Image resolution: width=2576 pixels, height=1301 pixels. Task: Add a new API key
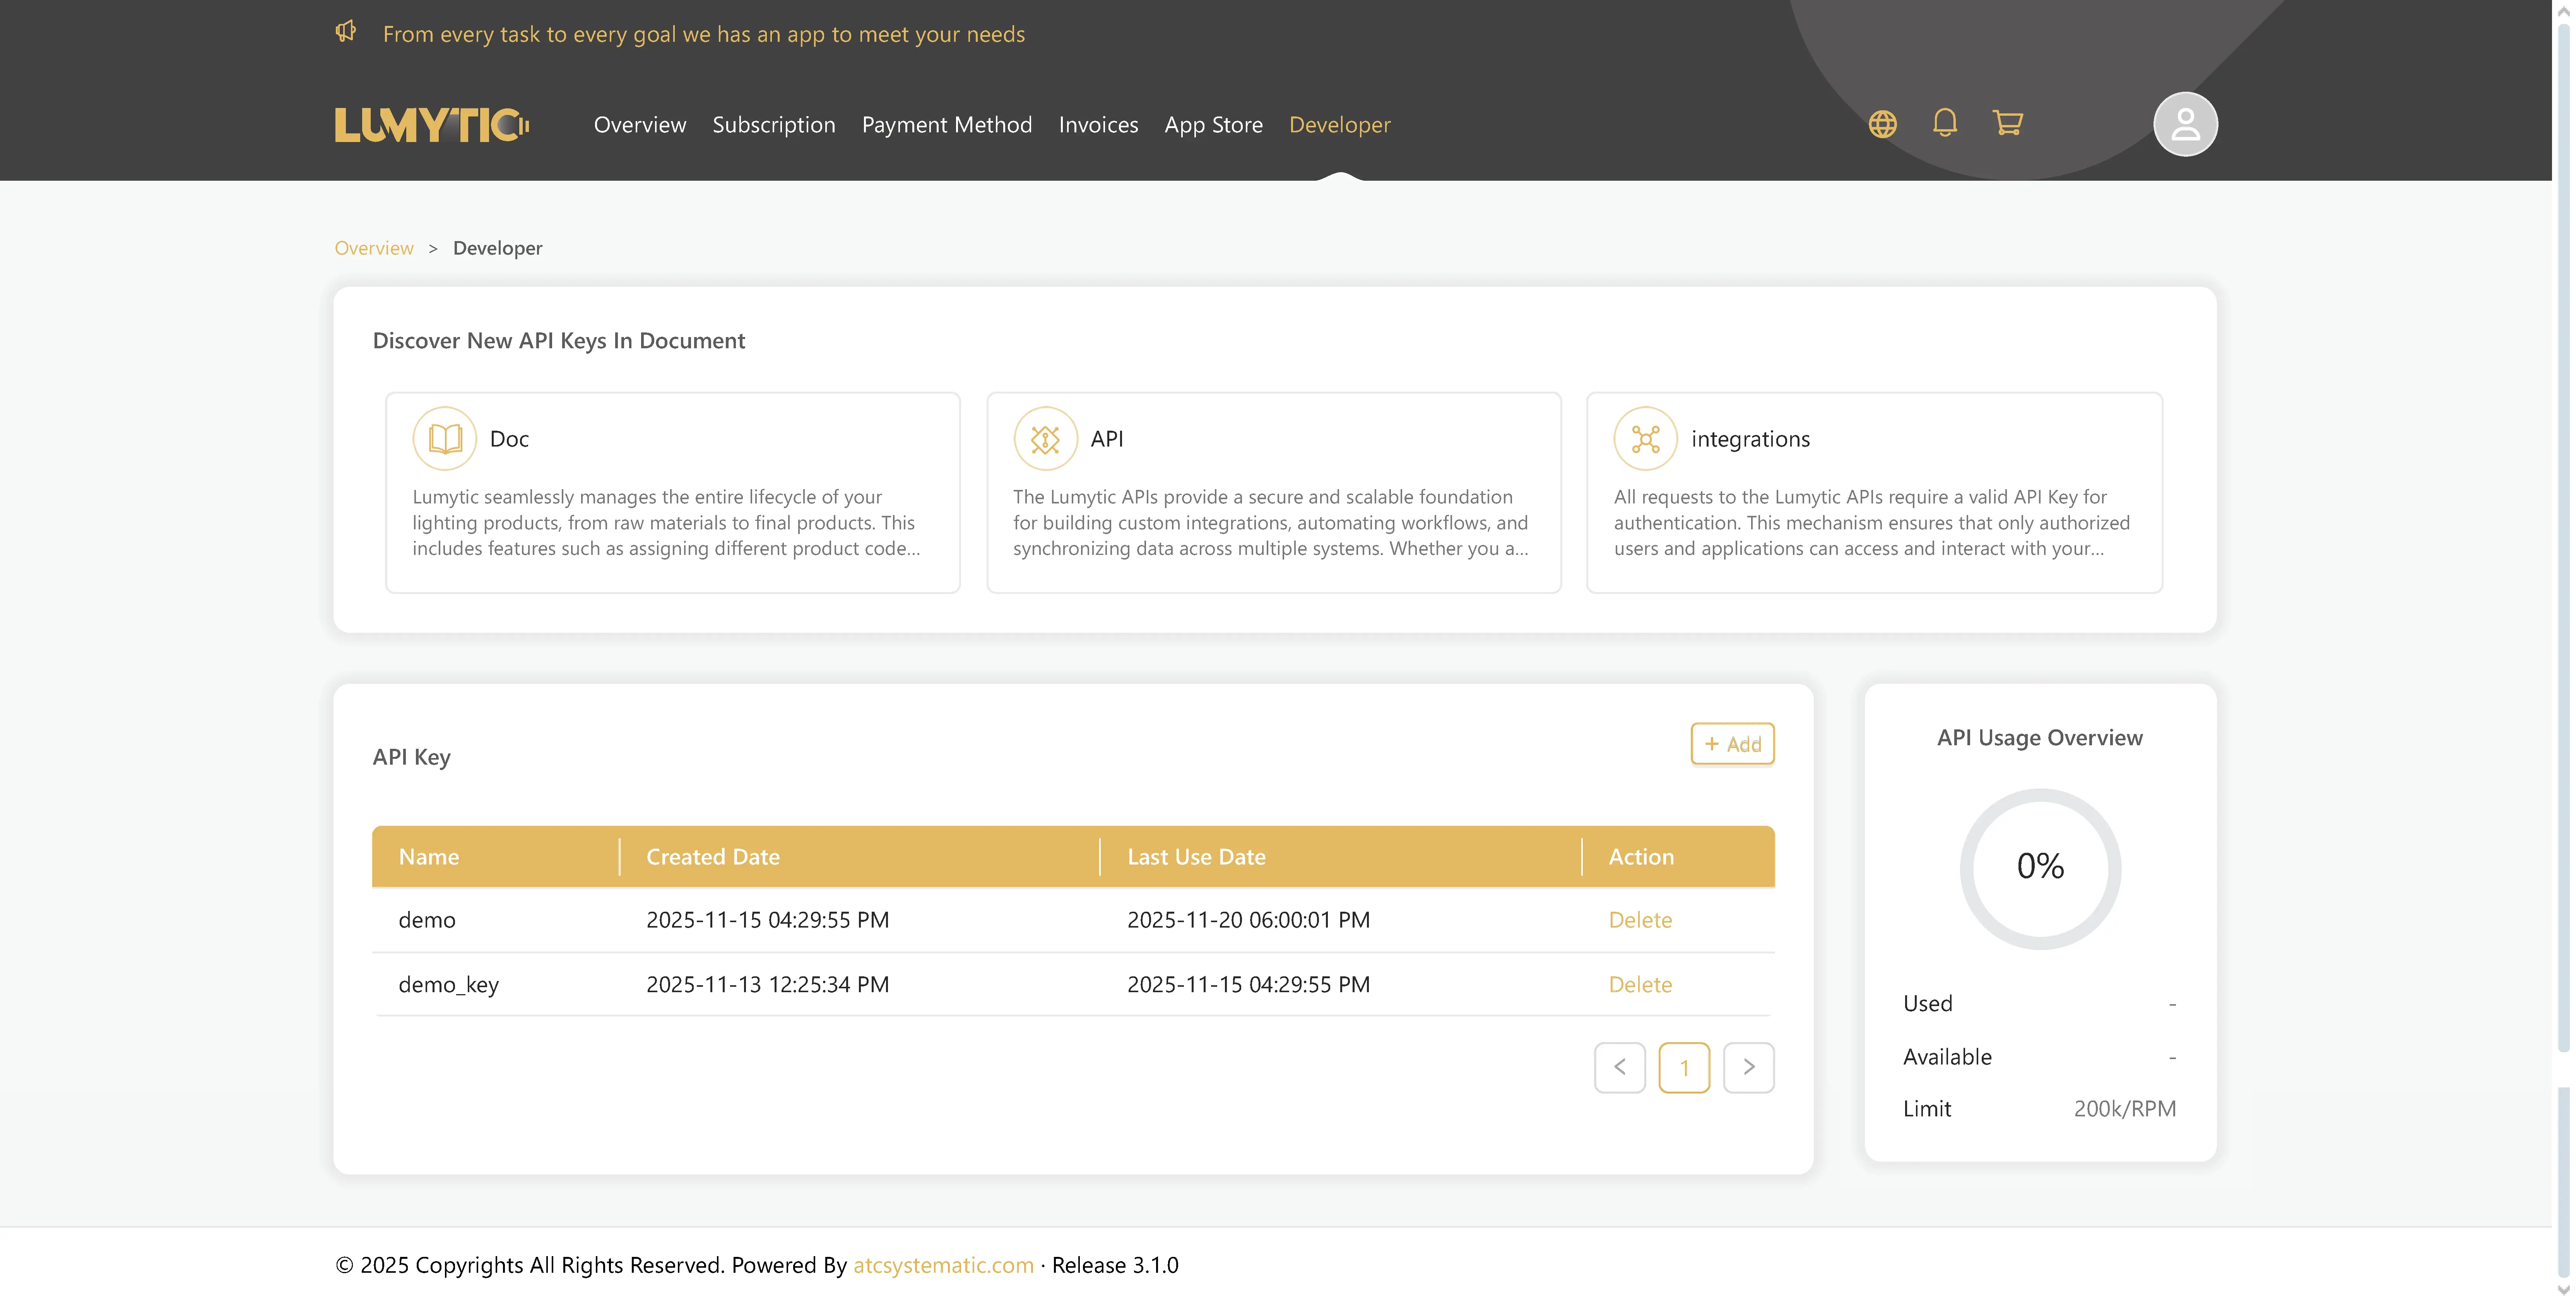(1733, 744)
